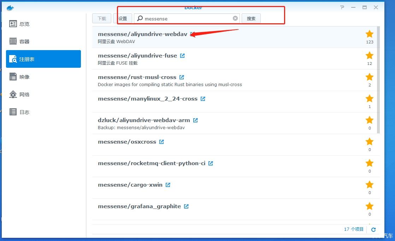Click the 阿里云盘 WebDAV description

pyautogui.click(x=116, y=42)
